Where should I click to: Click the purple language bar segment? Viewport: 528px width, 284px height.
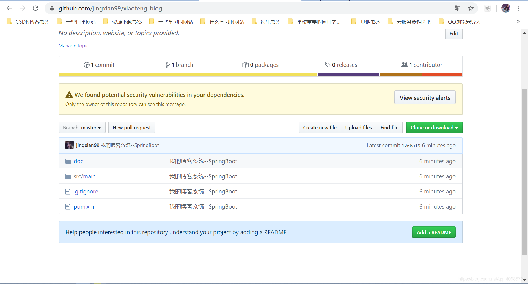tap(348, 75)
